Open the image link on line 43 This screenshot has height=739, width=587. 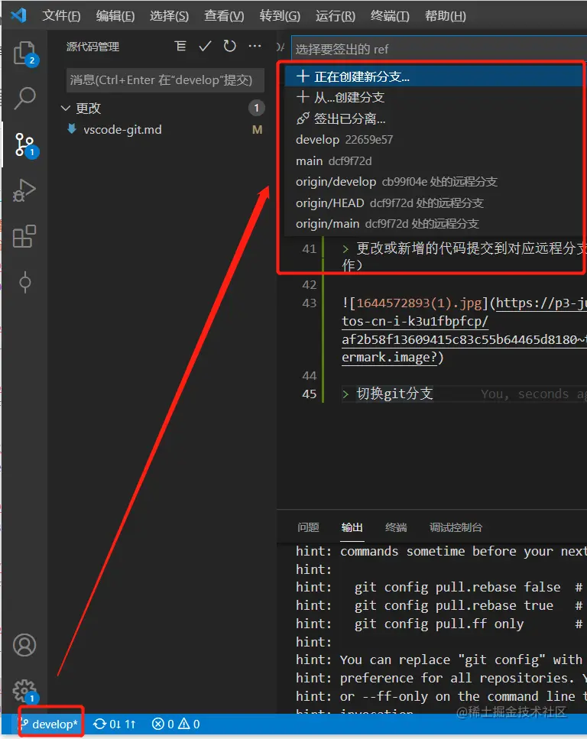point(464,330)
